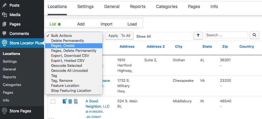Click the Store Pages sidebar icon
Viewport: 262px width, 119px height.
tap(4, 111)
